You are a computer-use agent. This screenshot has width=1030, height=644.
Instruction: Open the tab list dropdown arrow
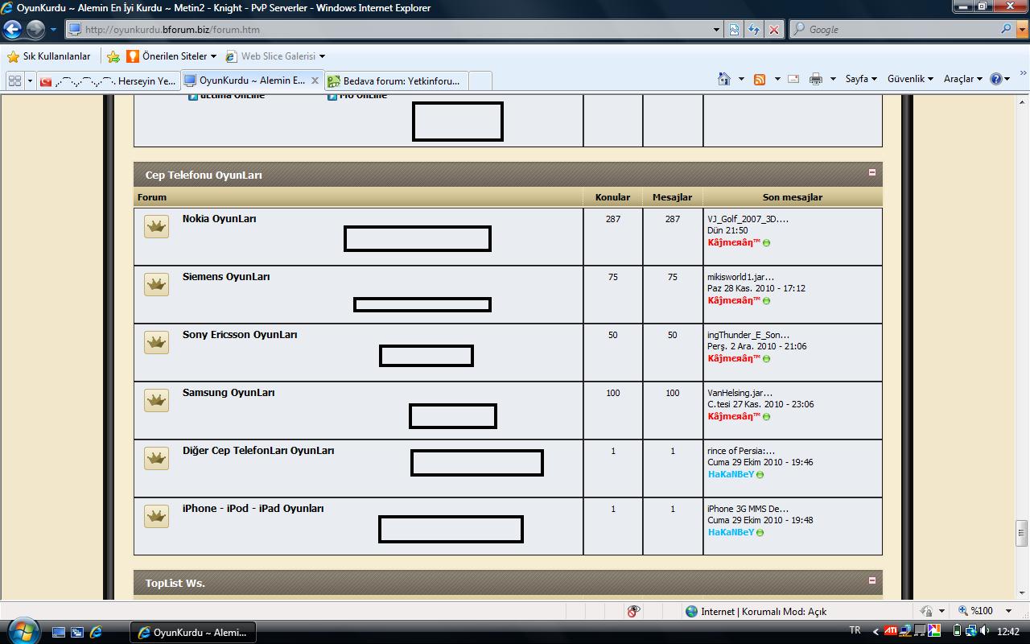(x=31, y=80)
